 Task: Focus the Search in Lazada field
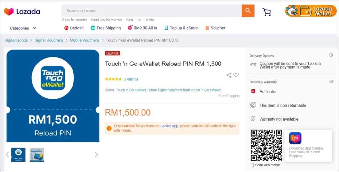click(x=152, y=11)
